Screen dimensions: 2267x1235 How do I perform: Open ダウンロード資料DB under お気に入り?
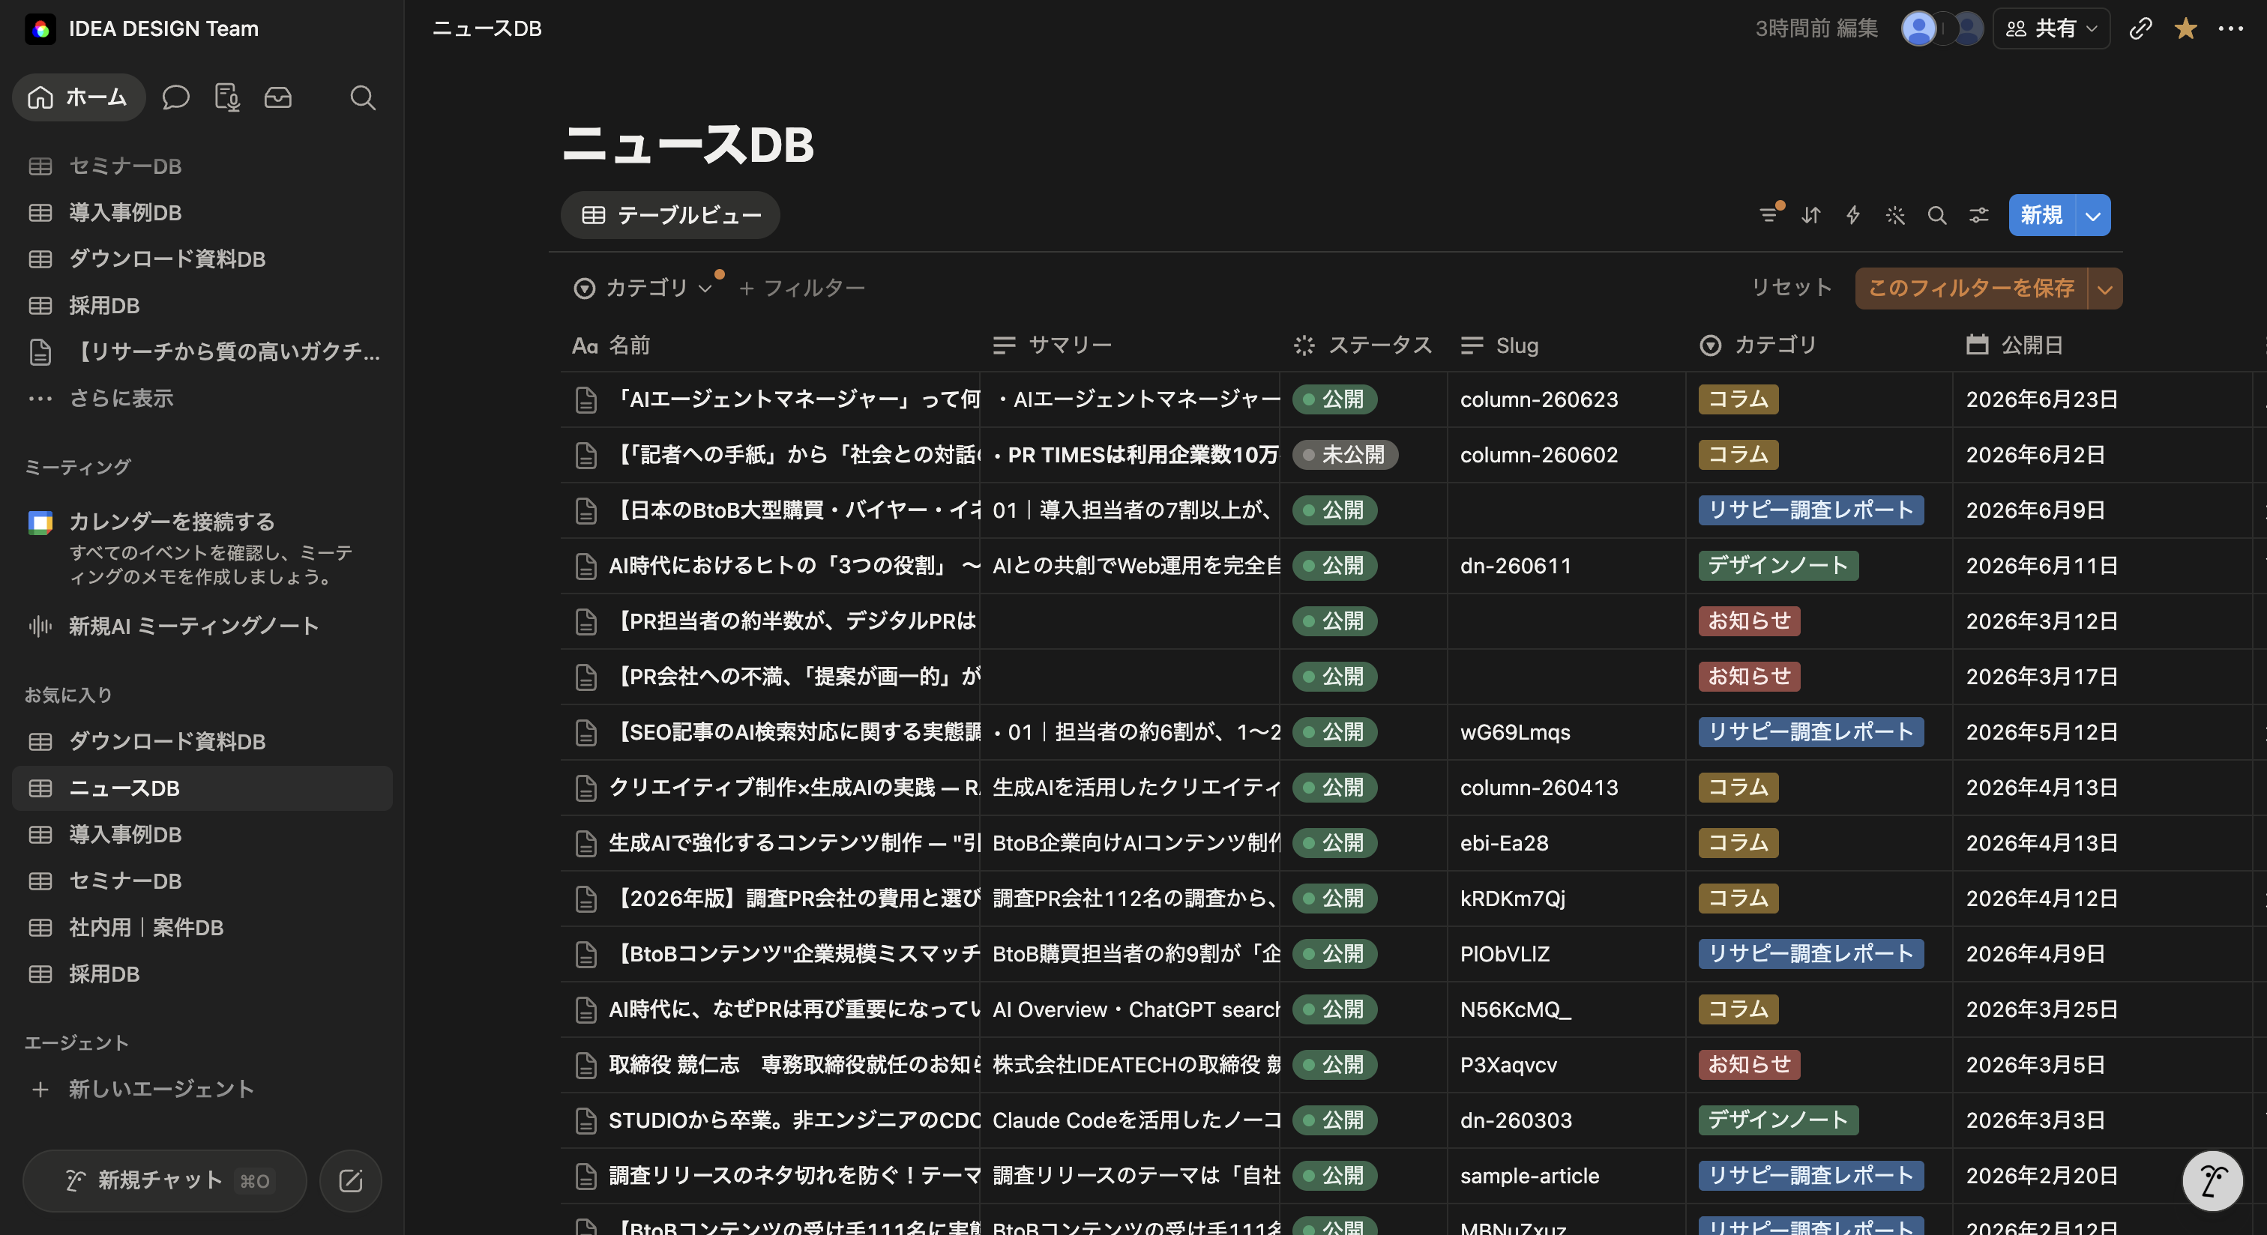[x=167, y=742]
